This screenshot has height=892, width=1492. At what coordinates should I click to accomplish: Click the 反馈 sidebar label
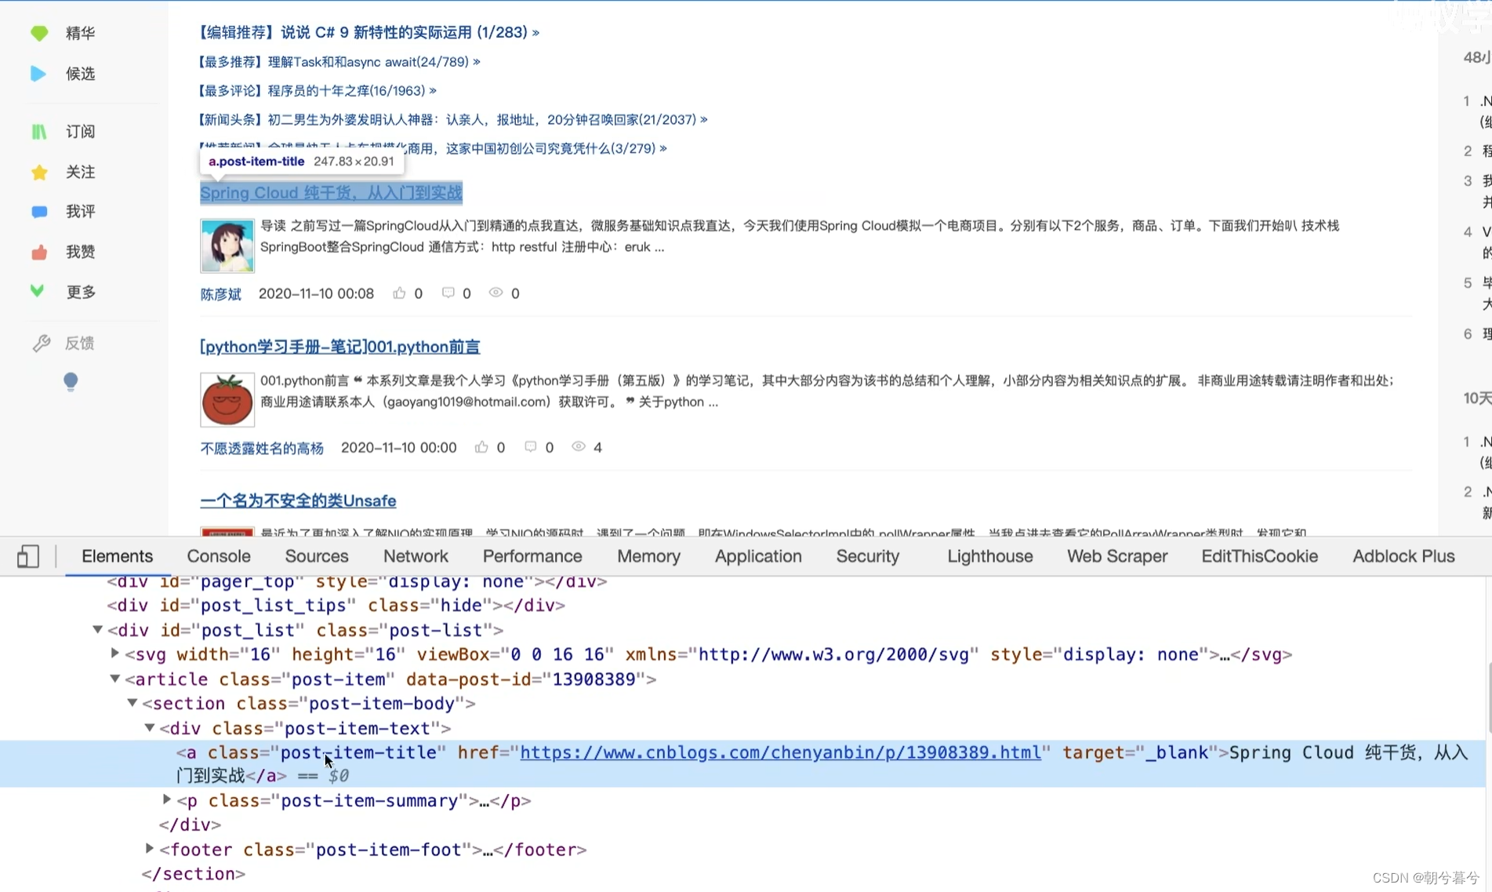tap(80, 343)
